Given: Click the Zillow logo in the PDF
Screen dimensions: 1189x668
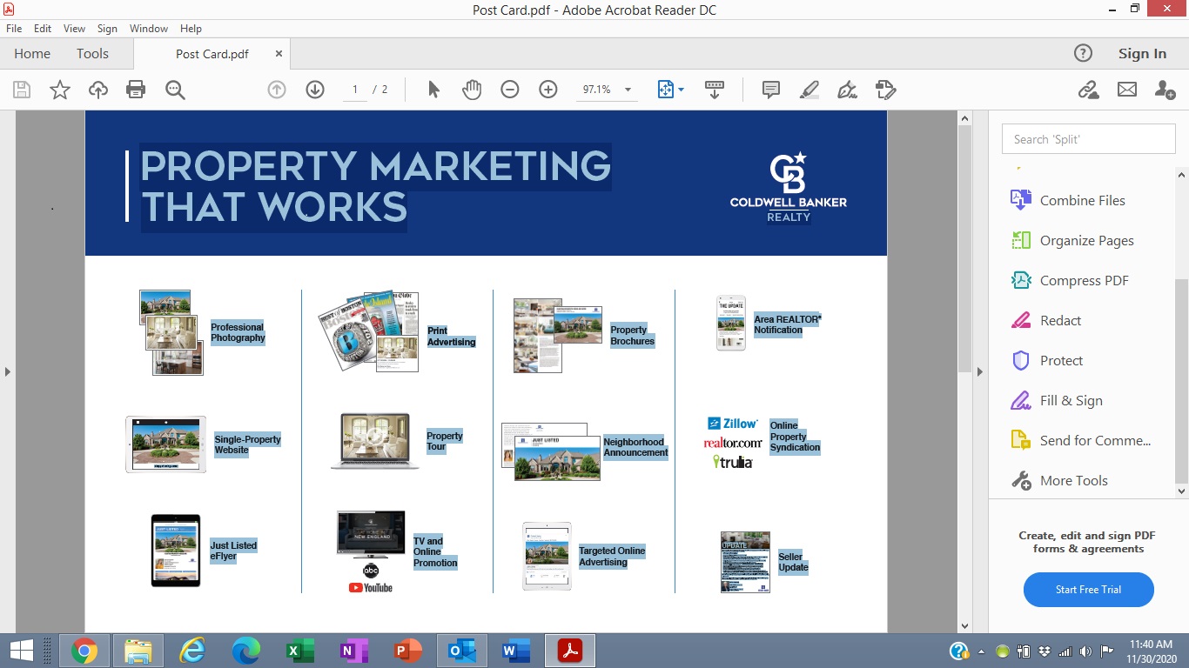Looking at the screenshot, I should [x=733, y=424].
